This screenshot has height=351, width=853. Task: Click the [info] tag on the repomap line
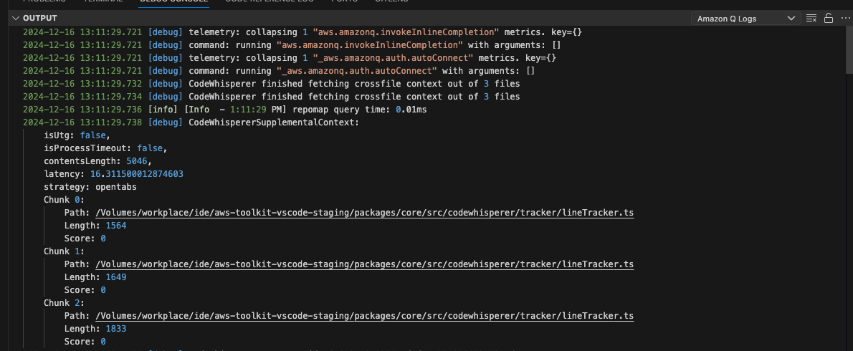point(163,110)
